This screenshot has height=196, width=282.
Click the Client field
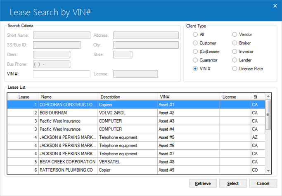52,54
